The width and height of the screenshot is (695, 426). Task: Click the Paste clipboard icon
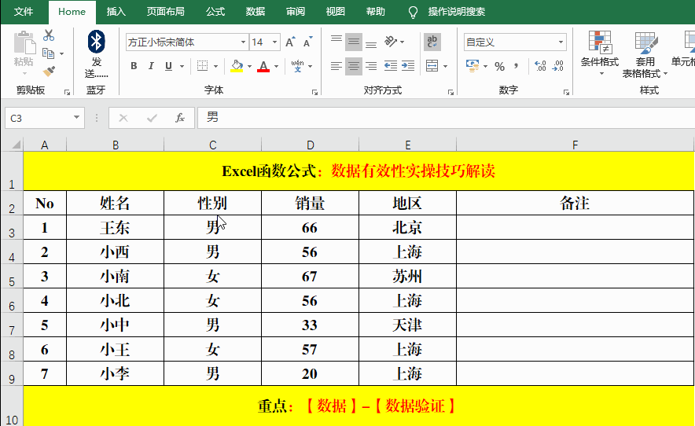click(x=24, y=43)
